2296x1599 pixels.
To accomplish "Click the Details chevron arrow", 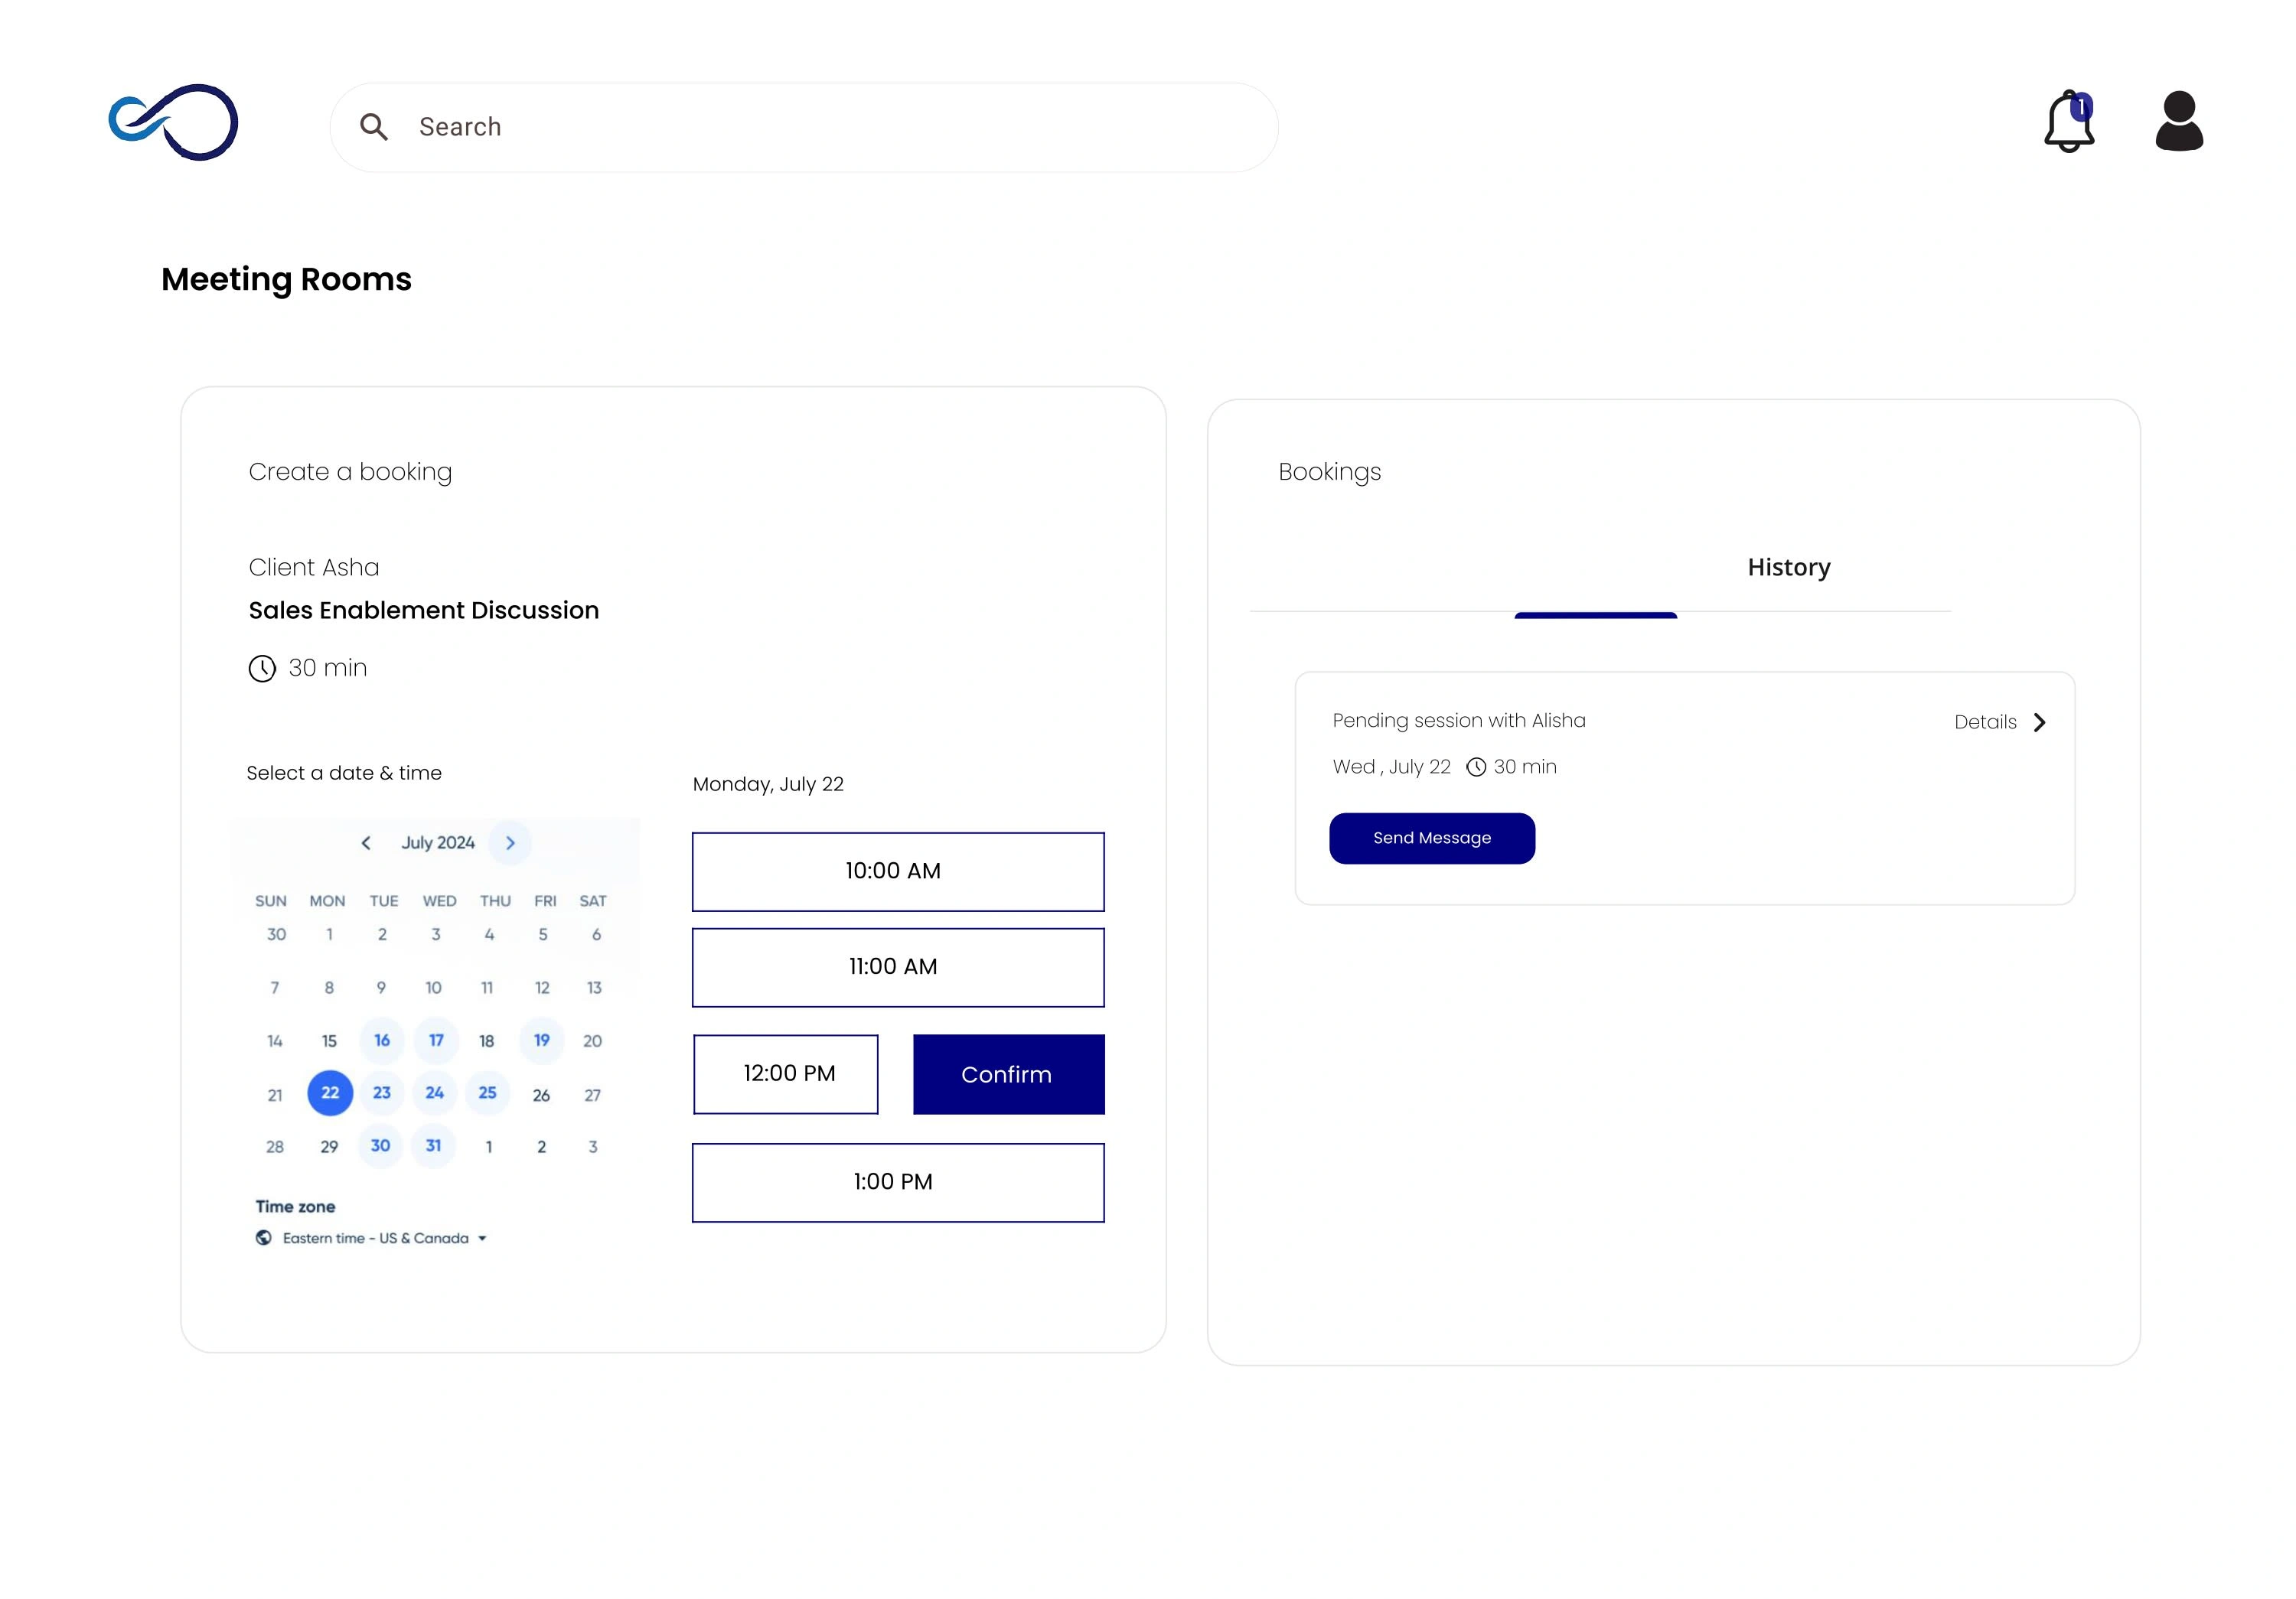I will (2039, 721).
